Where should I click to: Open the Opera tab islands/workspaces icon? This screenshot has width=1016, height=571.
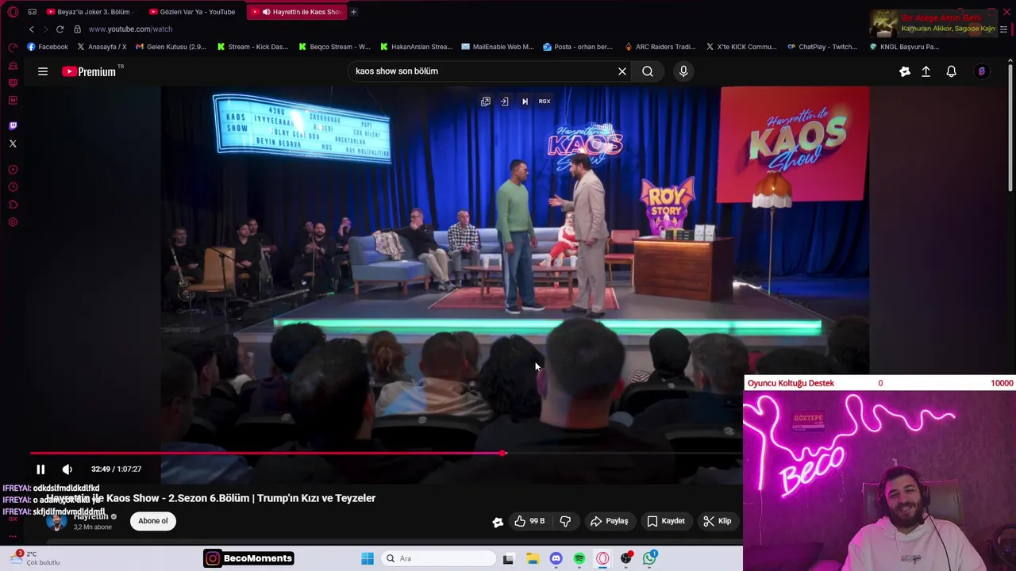click(x=32, y=12)
